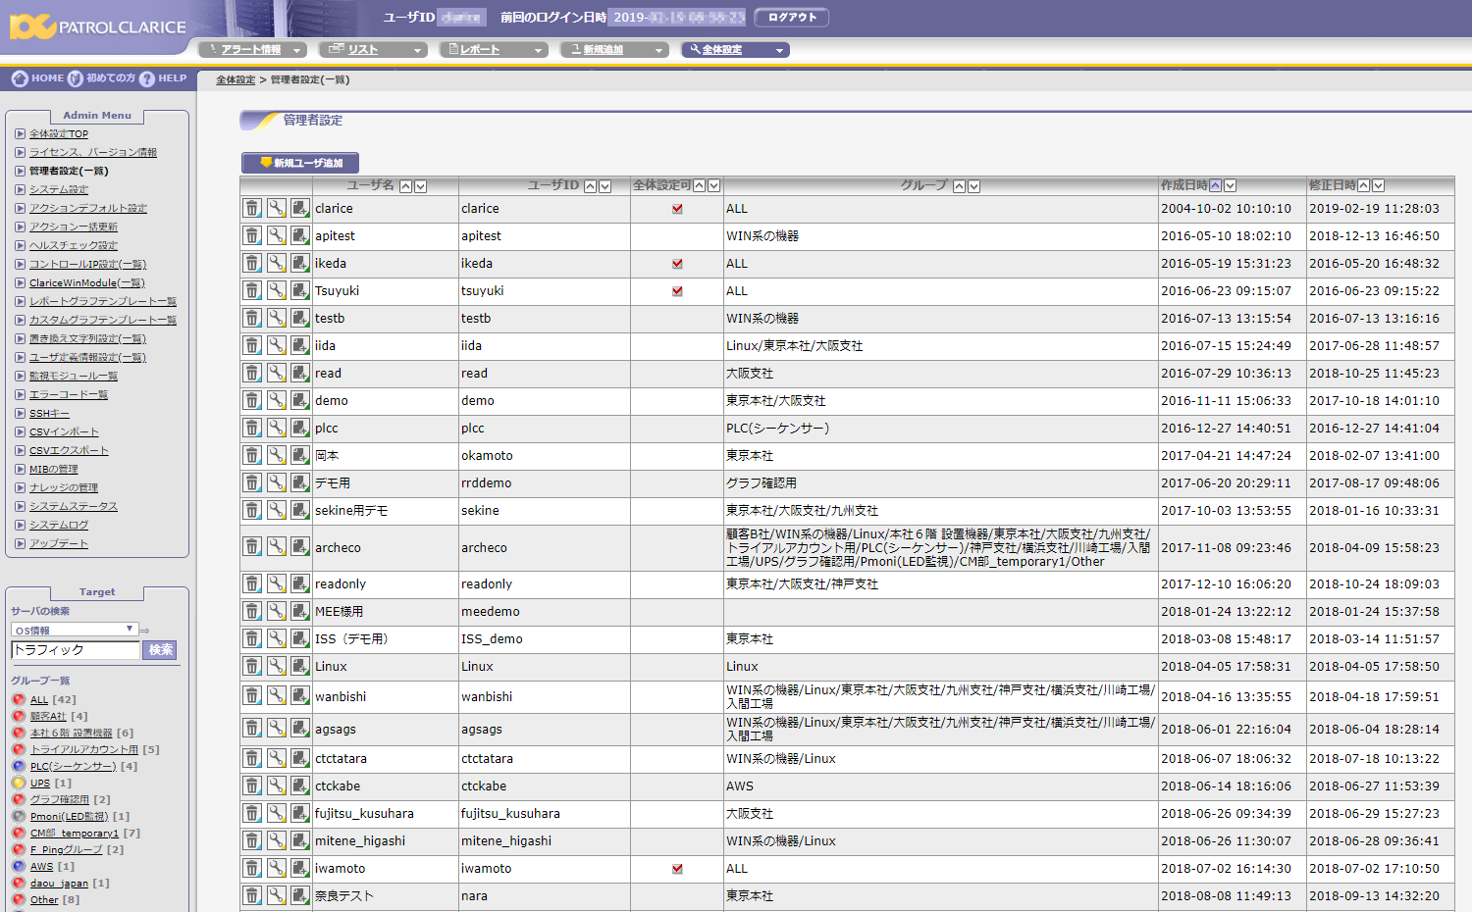This screenshot has width=1472, height=912.
Task: Copy nara user via copy icon
Action: pyautogui.click(x=300, y=895)
